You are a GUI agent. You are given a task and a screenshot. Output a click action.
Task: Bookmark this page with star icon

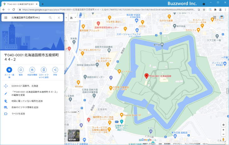(x=204, y=10)
